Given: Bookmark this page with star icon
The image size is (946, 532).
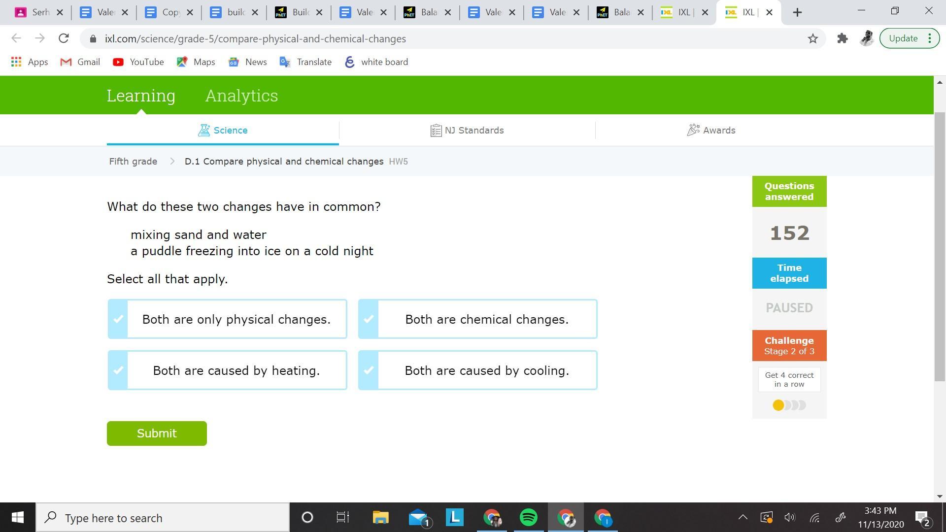Looking at the screenshot, I should click(x=812, y=38).
